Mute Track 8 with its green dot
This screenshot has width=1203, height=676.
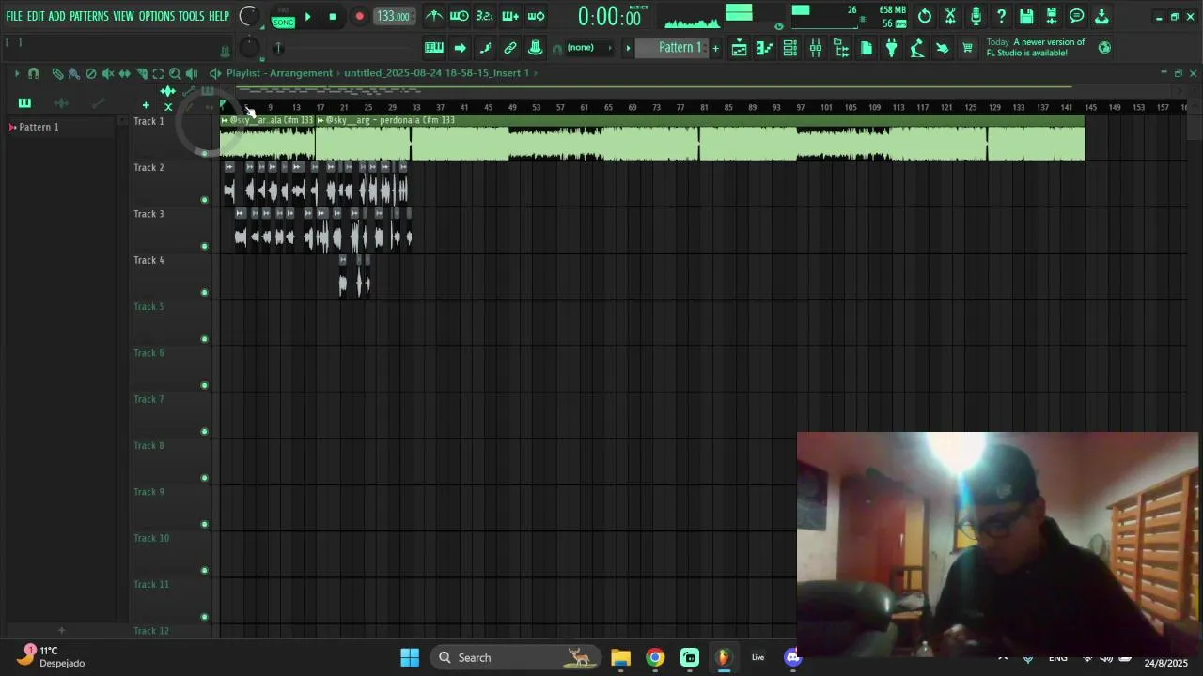pos(204,478)
